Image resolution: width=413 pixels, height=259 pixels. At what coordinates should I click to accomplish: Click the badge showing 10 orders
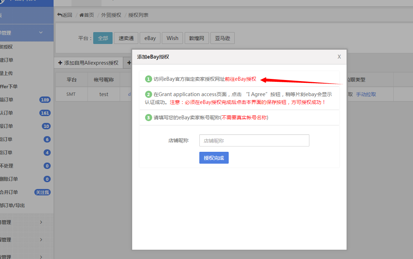(46, 126)
